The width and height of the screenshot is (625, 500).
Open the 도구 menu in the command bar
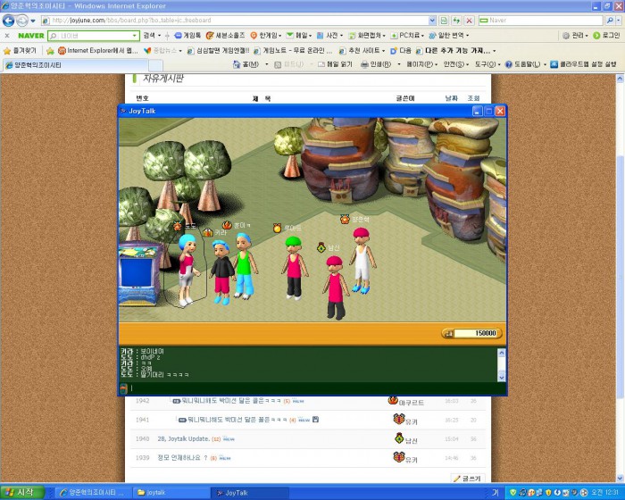click(x=487, y=64)
